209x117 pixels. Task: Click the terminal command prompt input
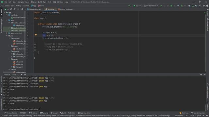point(40,109)
